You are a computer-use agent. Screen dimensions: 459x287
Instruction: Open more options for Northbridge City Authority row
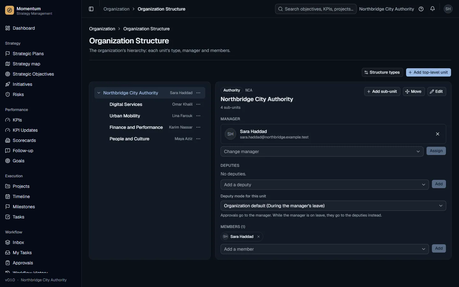click(198, 93)
